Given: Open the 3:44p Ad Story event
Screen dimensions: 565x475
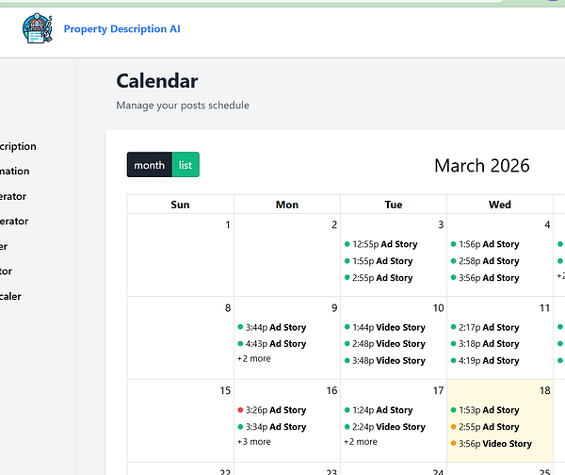Looking at the screenshot, I should 272,327.
